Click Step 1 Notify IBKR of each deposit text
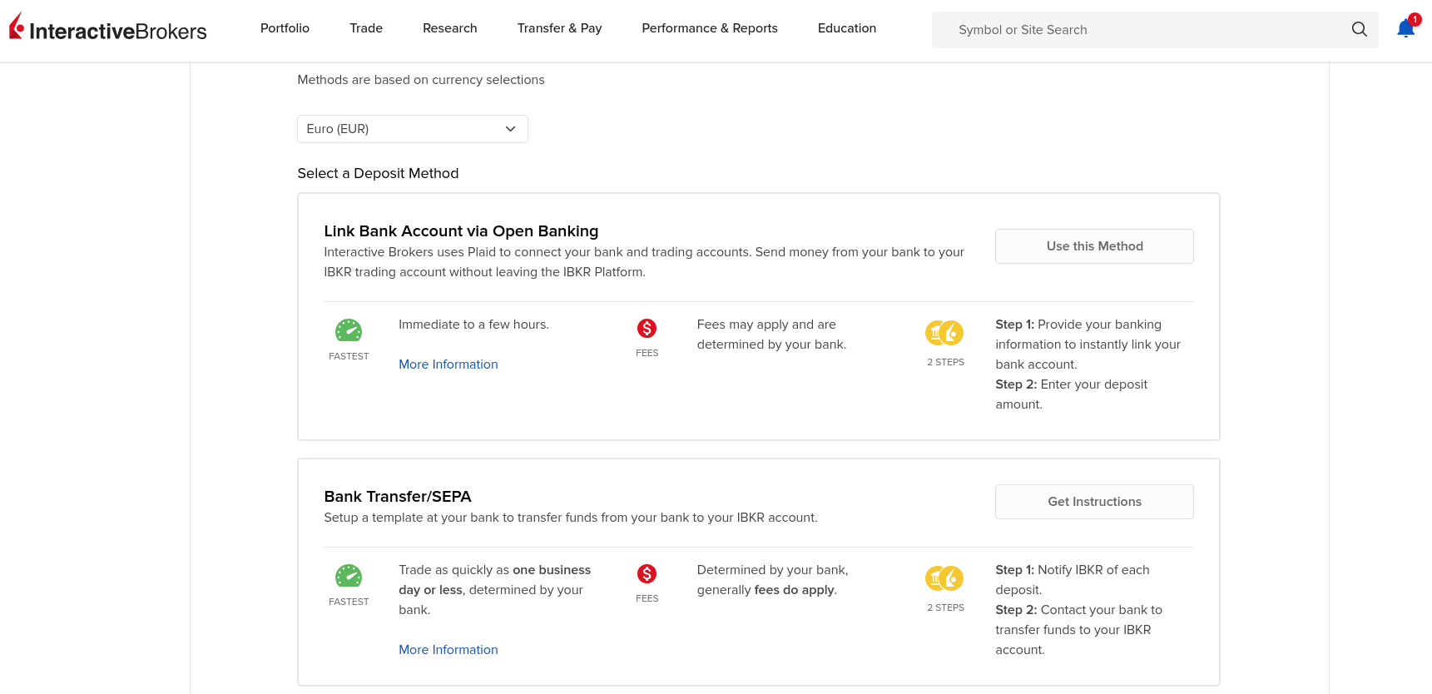The image size is (1432, 694). [1073, 580]
